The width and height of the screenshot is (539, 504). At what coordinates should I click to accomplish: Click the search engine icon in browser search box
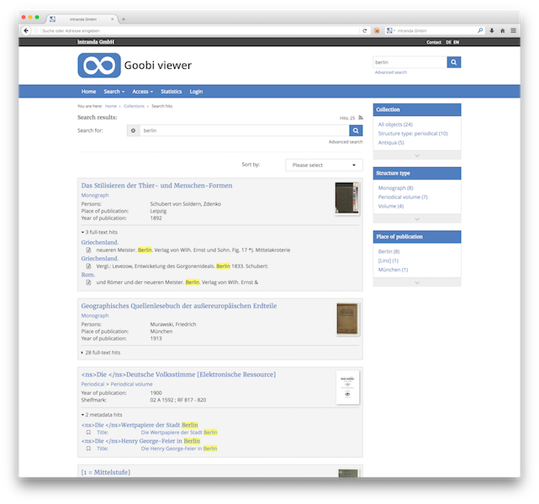pyautogui.click(x=390, y=30)
